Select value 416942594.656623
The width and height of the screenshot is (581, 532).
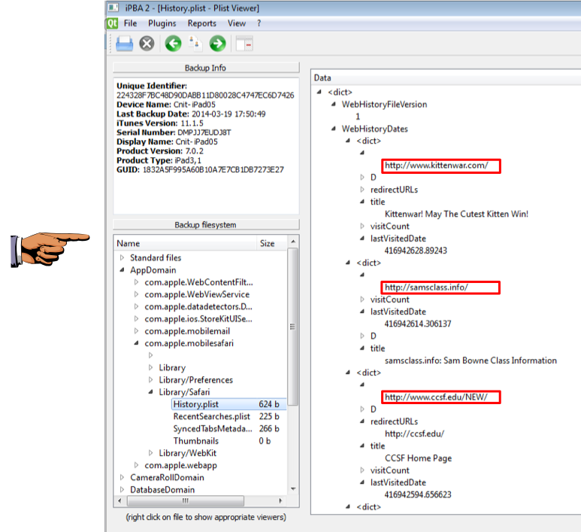418,494
